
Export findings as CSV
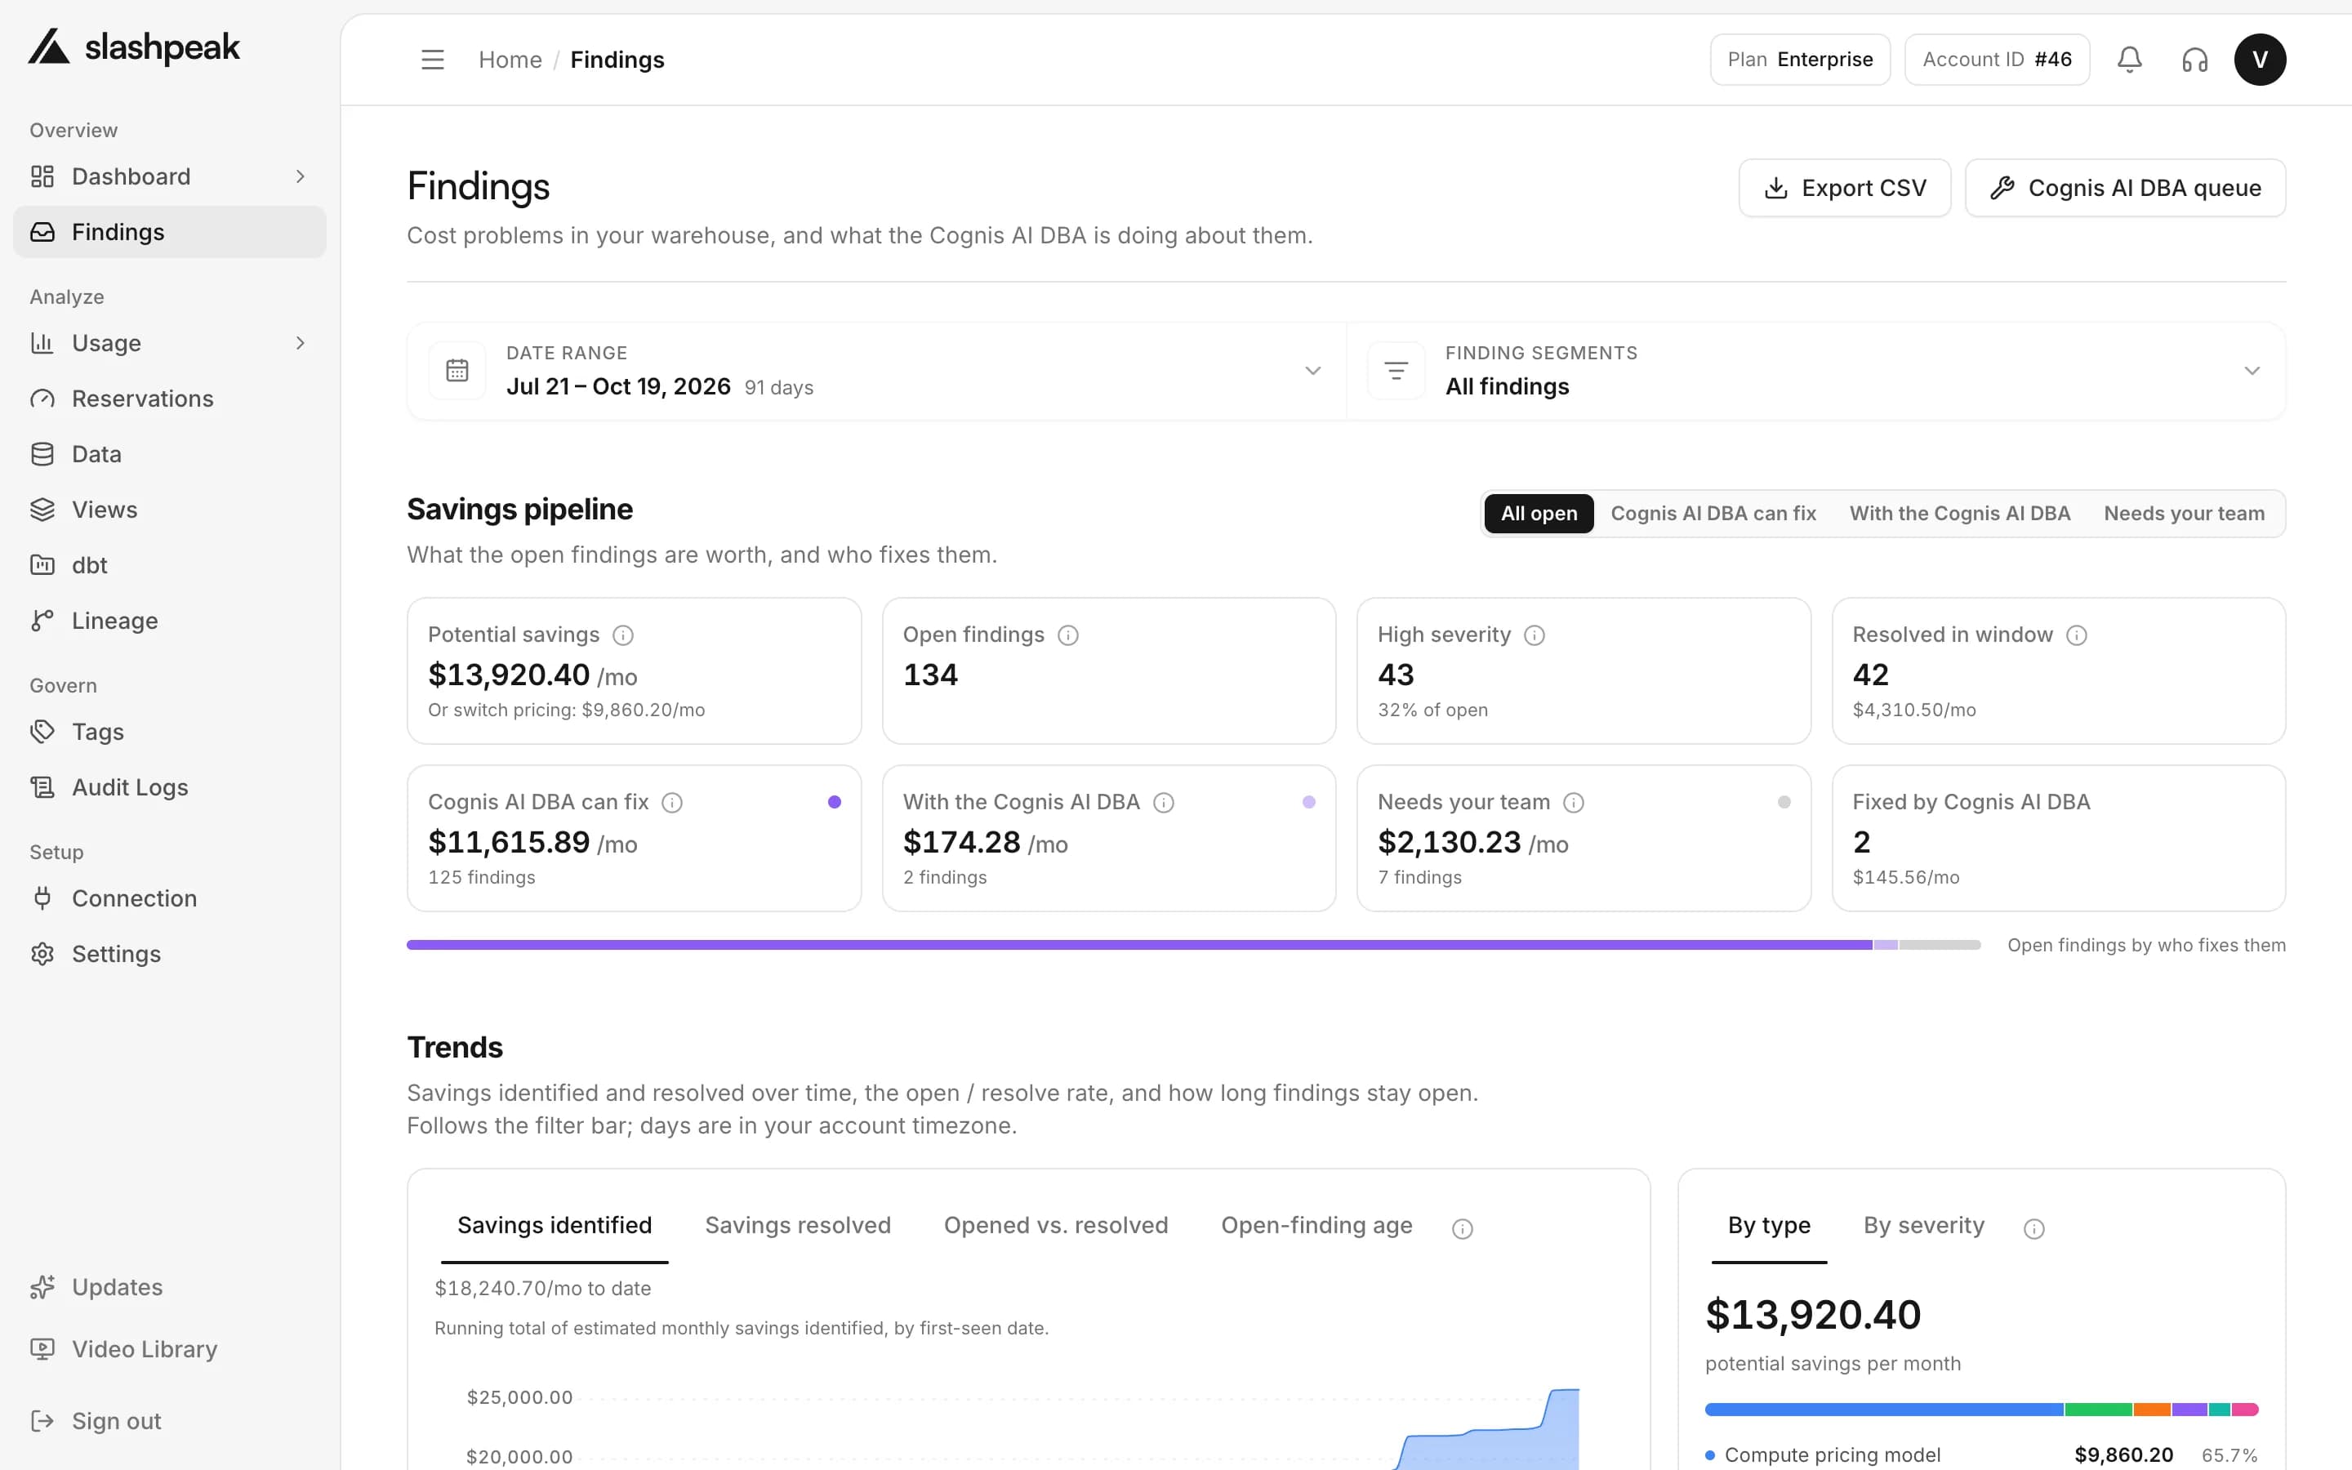tap(1844, 188)
